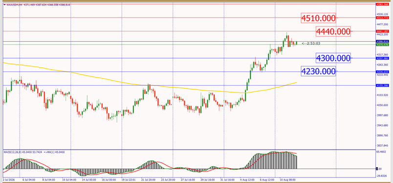This screenshot has height=183, width=393.
Task: Click the triangle arrow beside XAUUSD symbol title
Action: coord(5,5)
